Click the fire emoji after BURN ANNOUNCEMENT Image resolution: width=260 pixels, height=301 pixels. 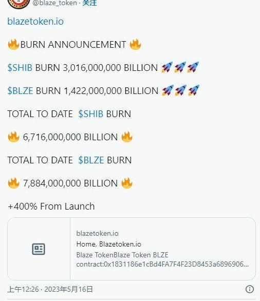coord(135,44)
